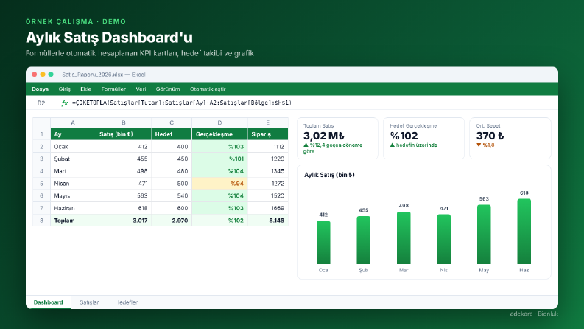Screen dimensions: 584x329
Task: Click the total orders cell 8.146
Action: [268, 221]
